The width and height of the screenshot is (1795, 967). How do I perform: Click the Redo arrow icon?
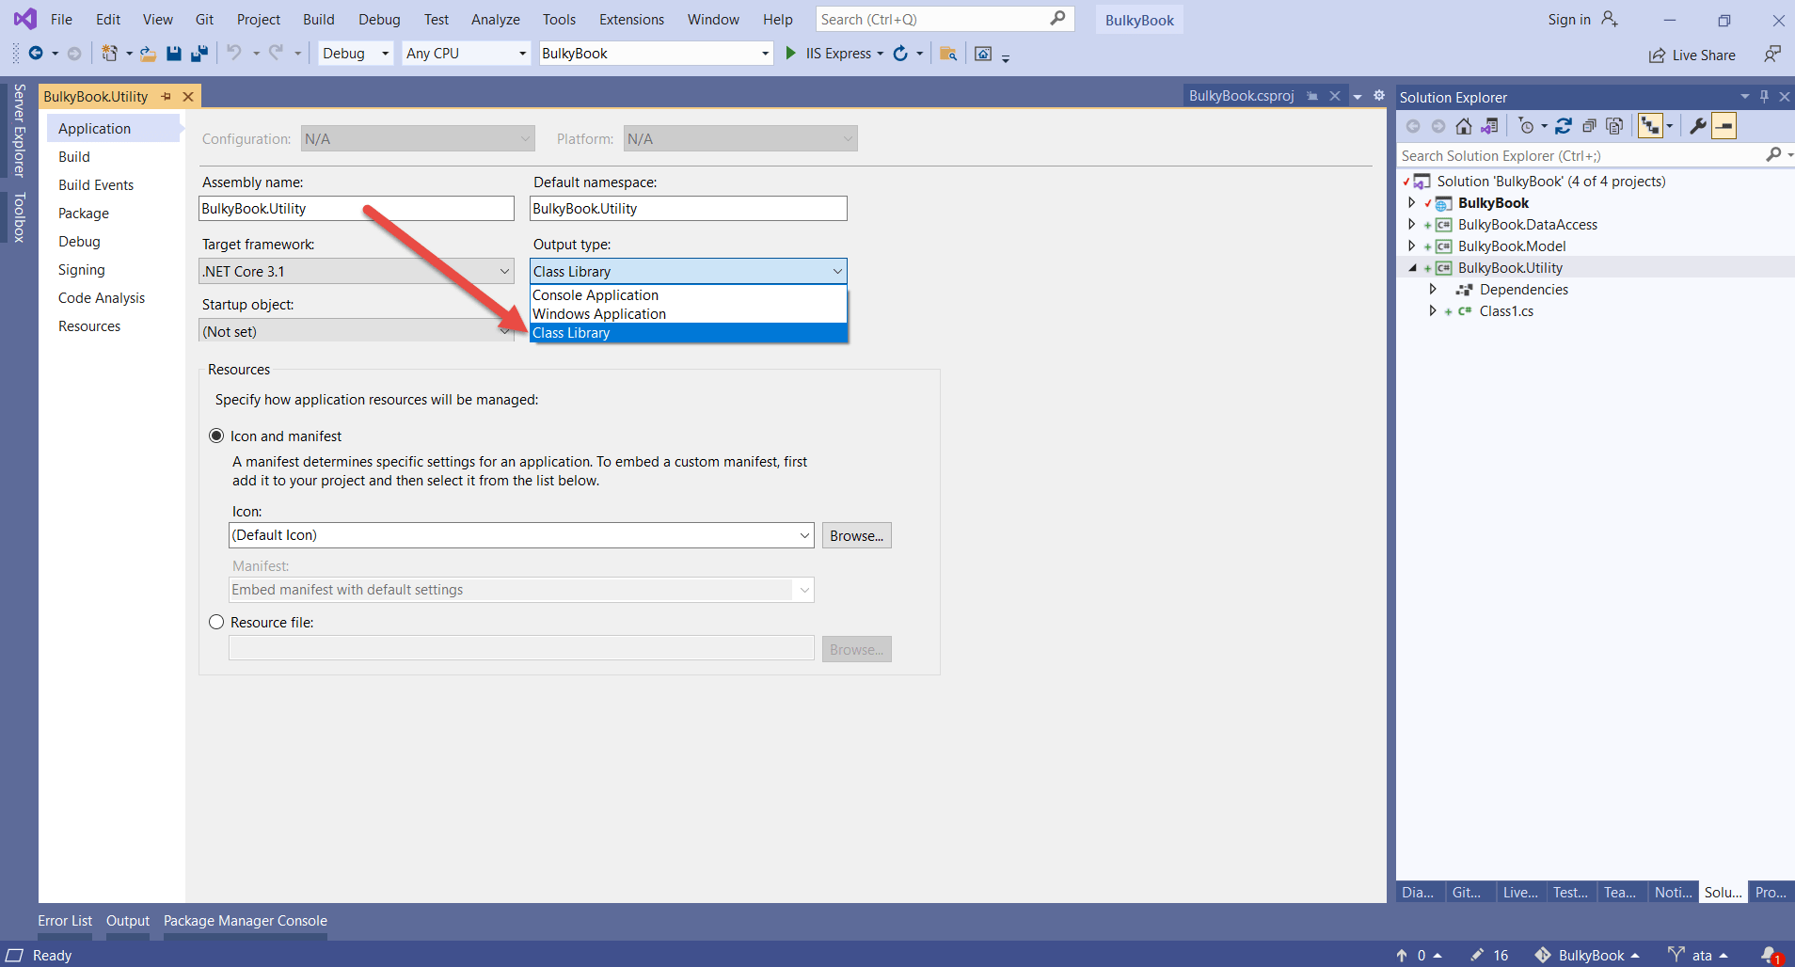click(276, 54)
